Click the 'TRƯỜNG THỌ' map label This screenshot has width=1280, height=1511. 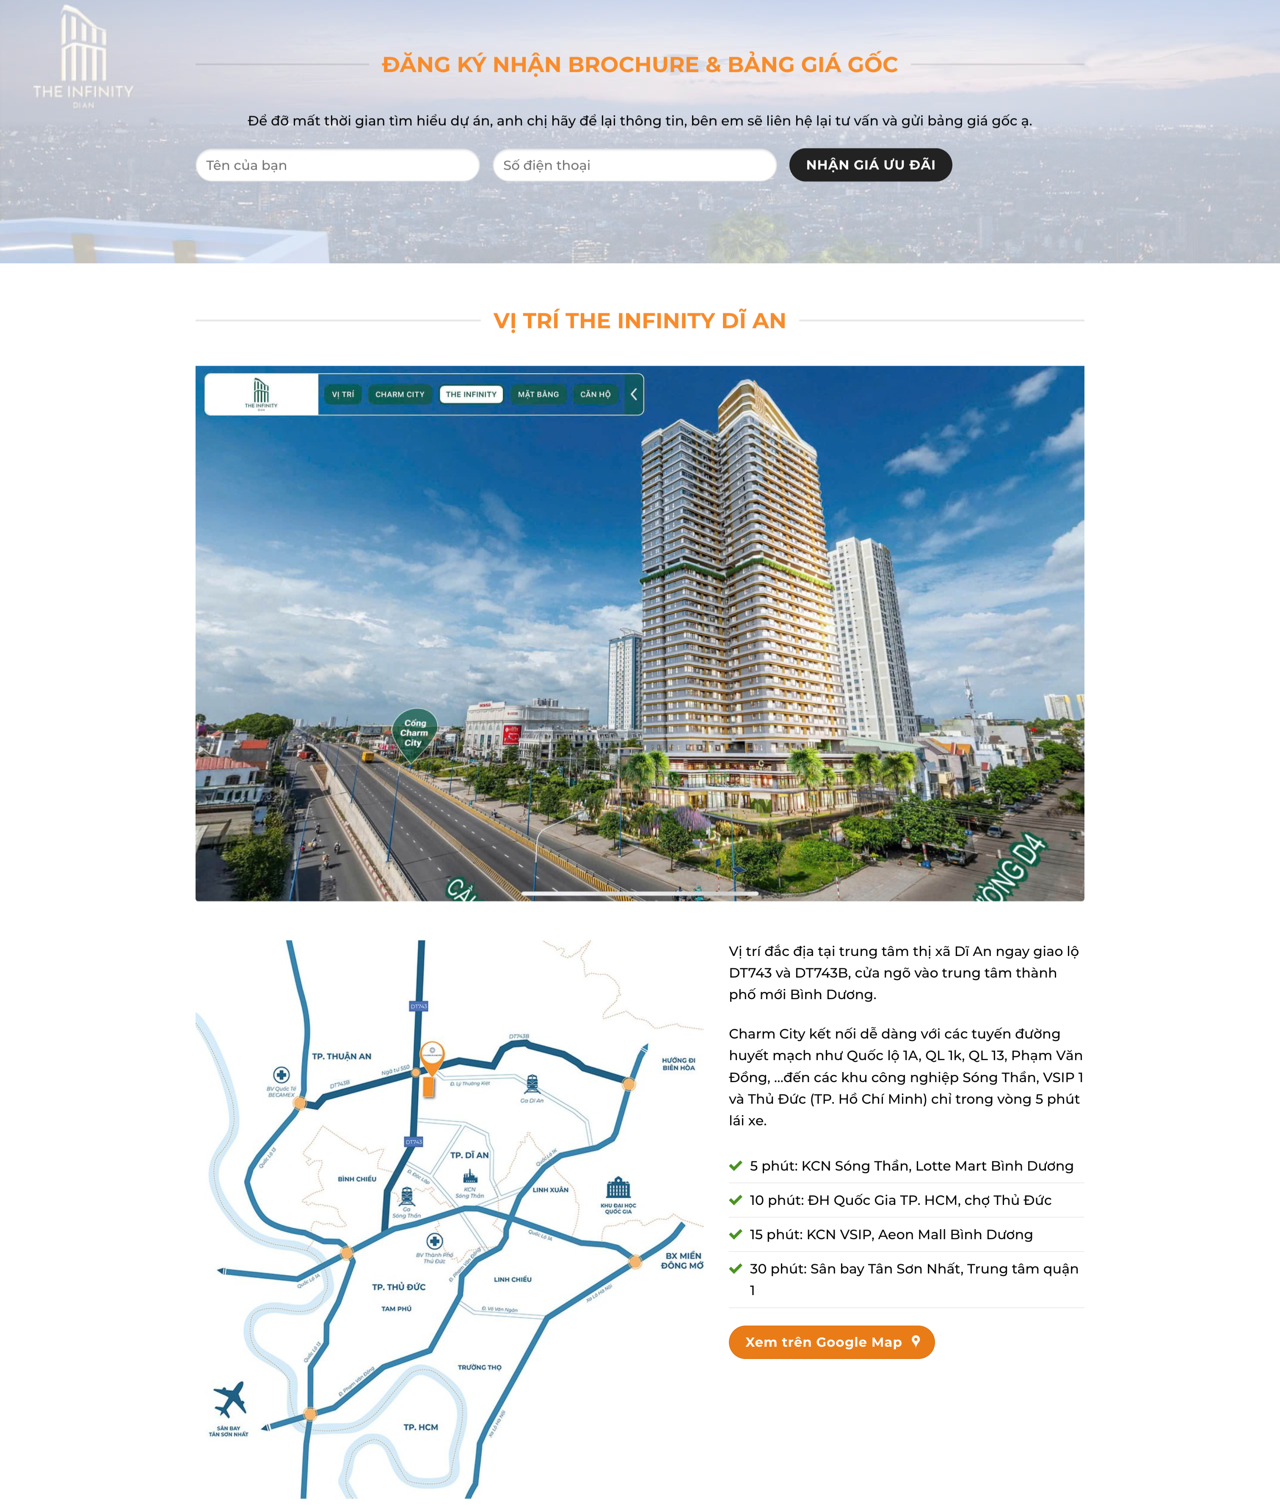[480, 1367]
